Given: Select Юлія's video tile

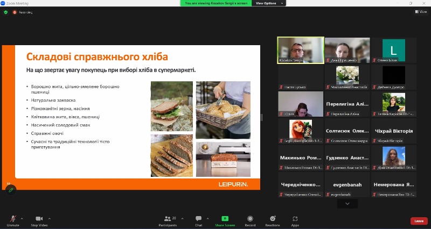Looking at the screenshot, I should coord(301,104).
